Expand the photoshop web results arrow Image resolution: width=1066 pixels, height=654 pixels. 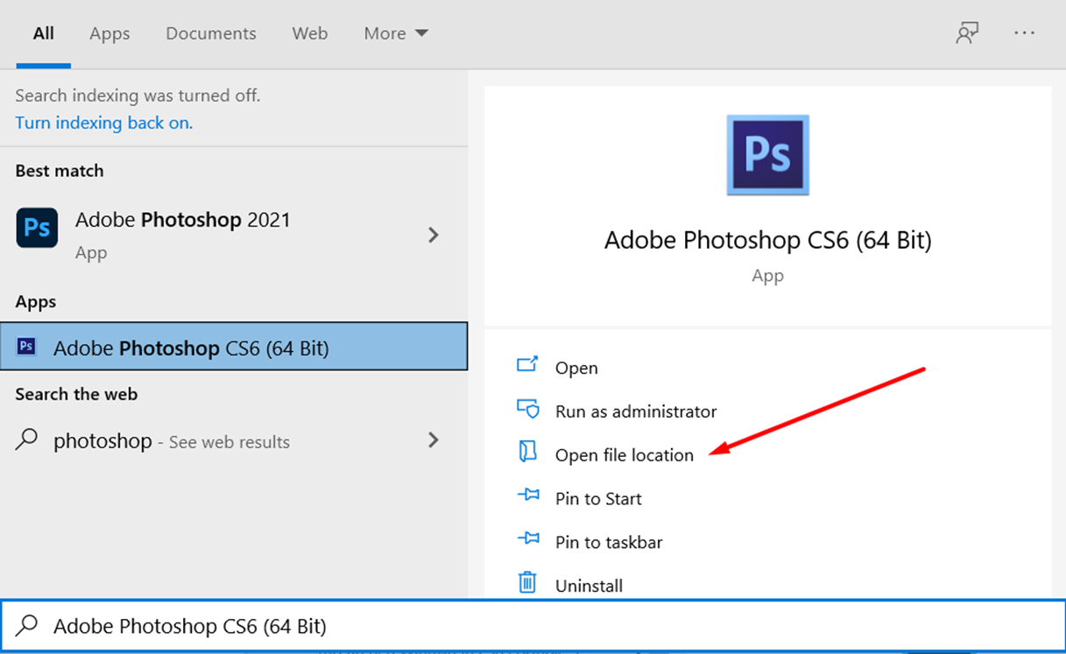click(433, 440)
